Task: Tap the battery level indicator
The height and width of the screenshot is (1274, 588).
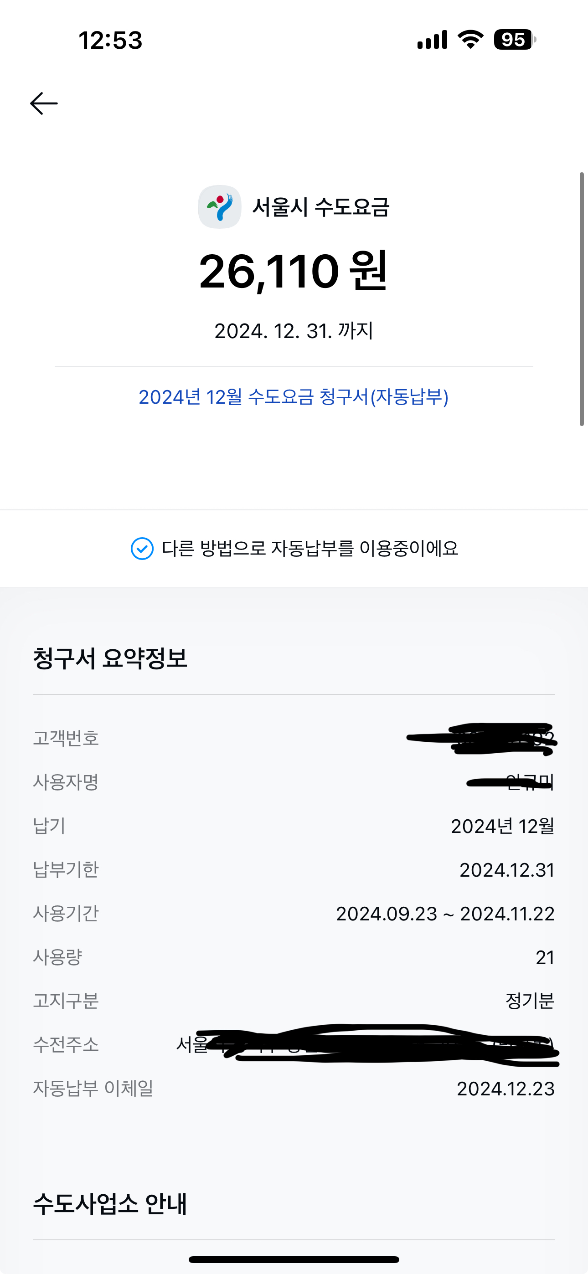Action: click(x=514, y=40)
